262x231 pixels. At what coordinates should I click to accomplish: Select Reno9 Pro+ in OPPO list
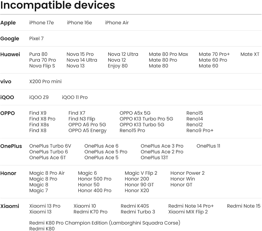200,130
